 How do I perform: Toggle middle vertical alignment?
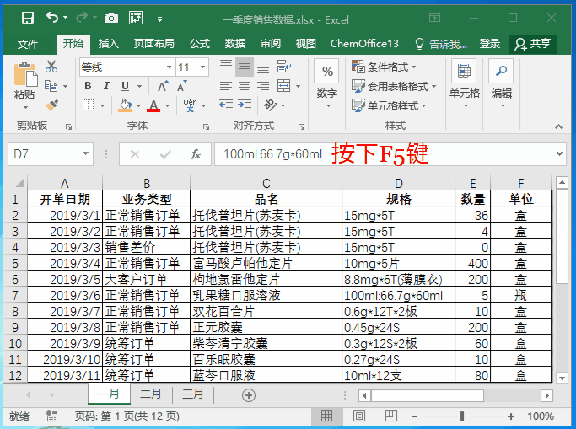pos(245,67)
